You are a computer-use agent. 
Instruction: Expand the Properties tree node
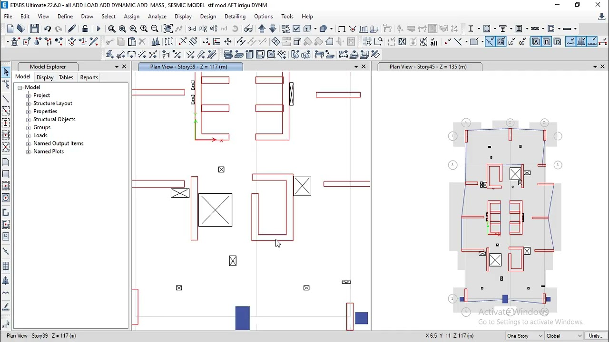[x=28, y=112]
